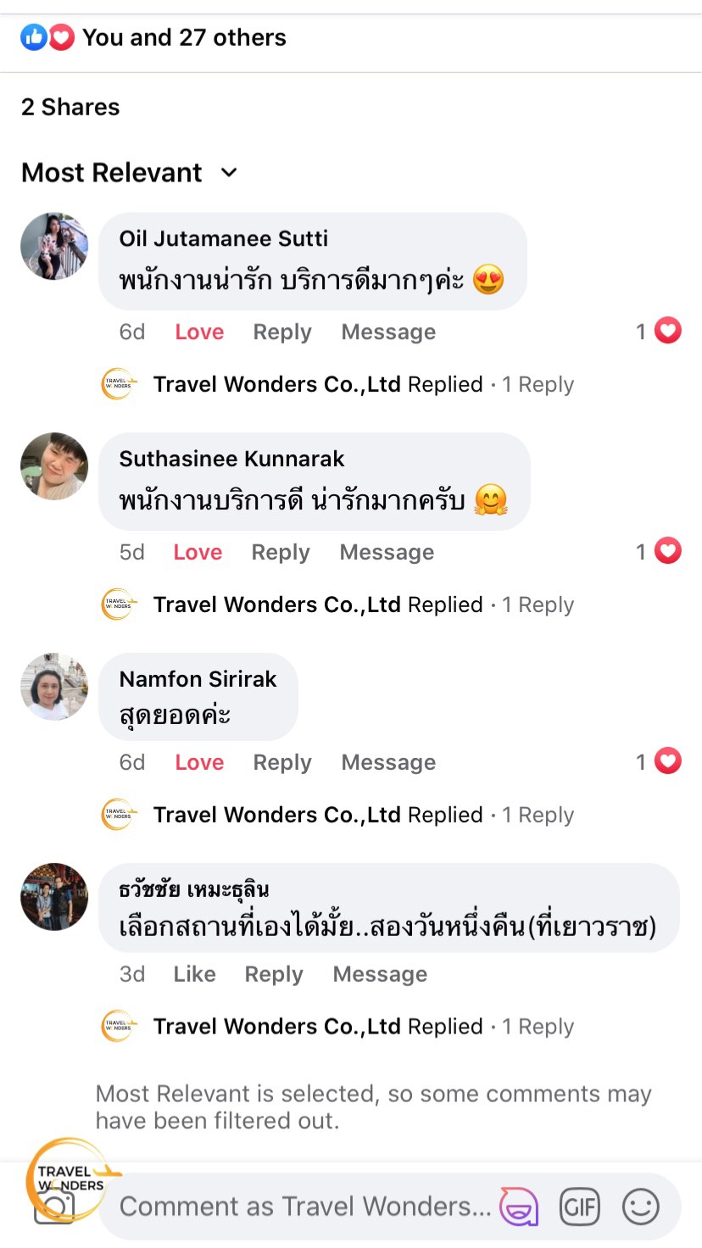Toggle Love on Suthasinee Kunnarak's comment
702x1248 pixels.
click(x=198, y=553)
